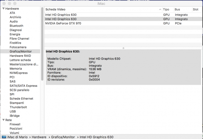
Task: Select Fotocamera in the sidebar
Action: [x=18, y=47]
